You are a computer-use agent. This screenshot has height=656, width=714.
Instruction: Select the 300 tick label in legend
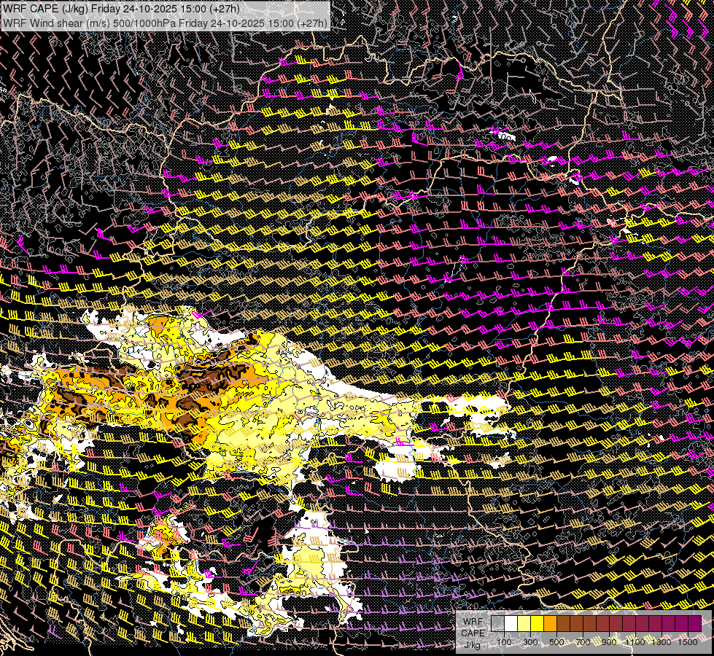click(x=530, y=642)
